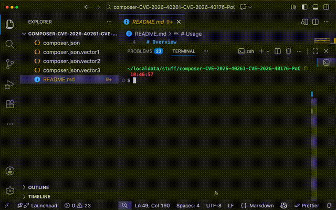The width and height of the screenshot is (336, 210).
Task: Toggle the primary sidebar visibility
Action: [x=304, y=7]
